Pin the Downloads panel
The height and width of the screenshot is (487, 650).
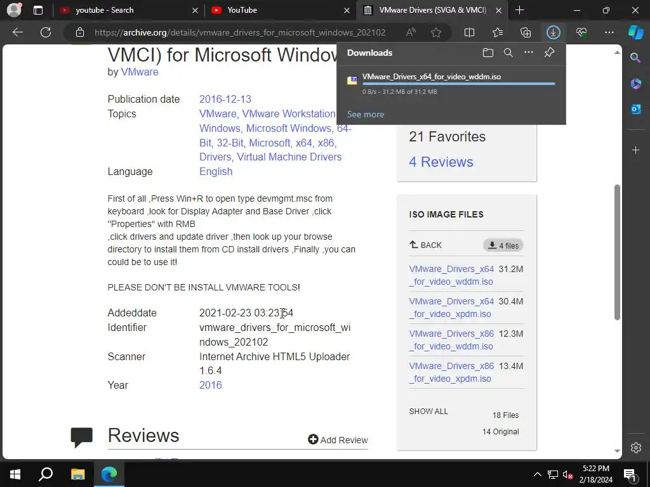(x=549, y=53)
